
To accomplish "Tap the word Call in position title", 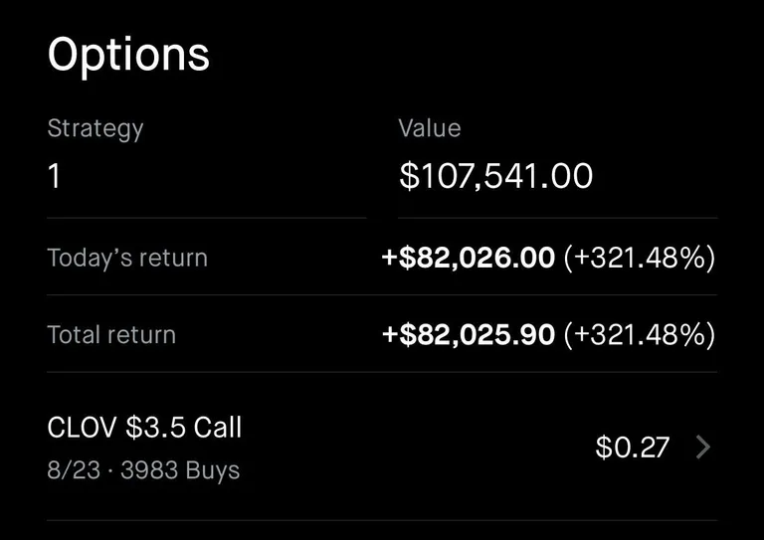I will coord(217,428).
